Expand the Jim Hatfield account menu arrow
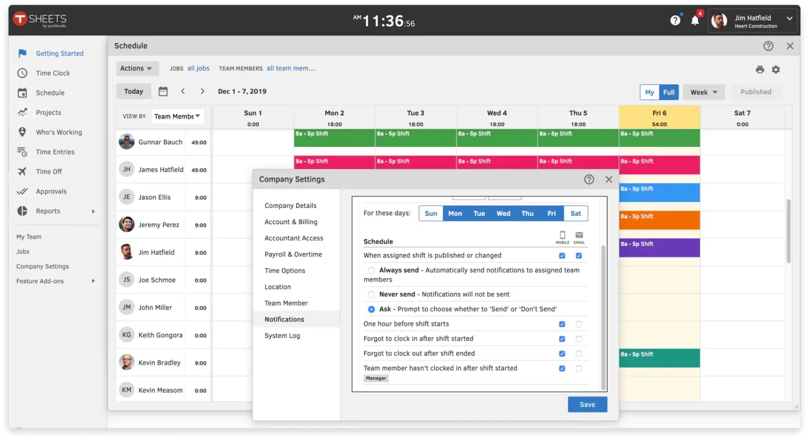Screen dimensions: 808x439 [789, 18]
